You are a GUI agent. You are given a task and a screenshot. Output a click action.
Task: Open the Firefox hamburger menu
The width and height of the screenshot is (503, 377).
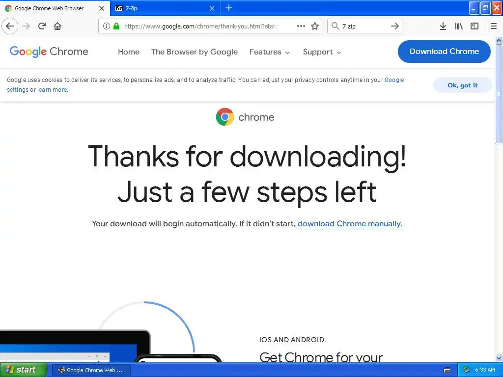coord(494,26)
